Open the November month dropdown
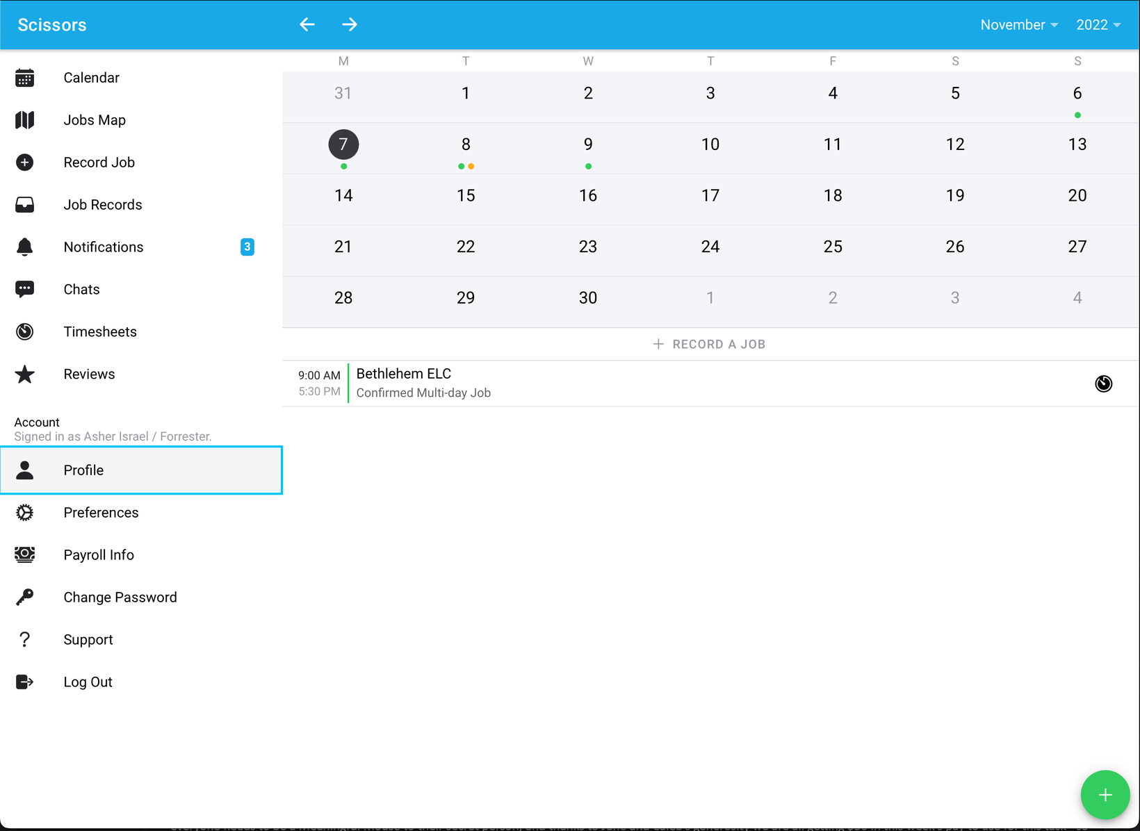This screenshot has height=831, width=1140. 1018,24
